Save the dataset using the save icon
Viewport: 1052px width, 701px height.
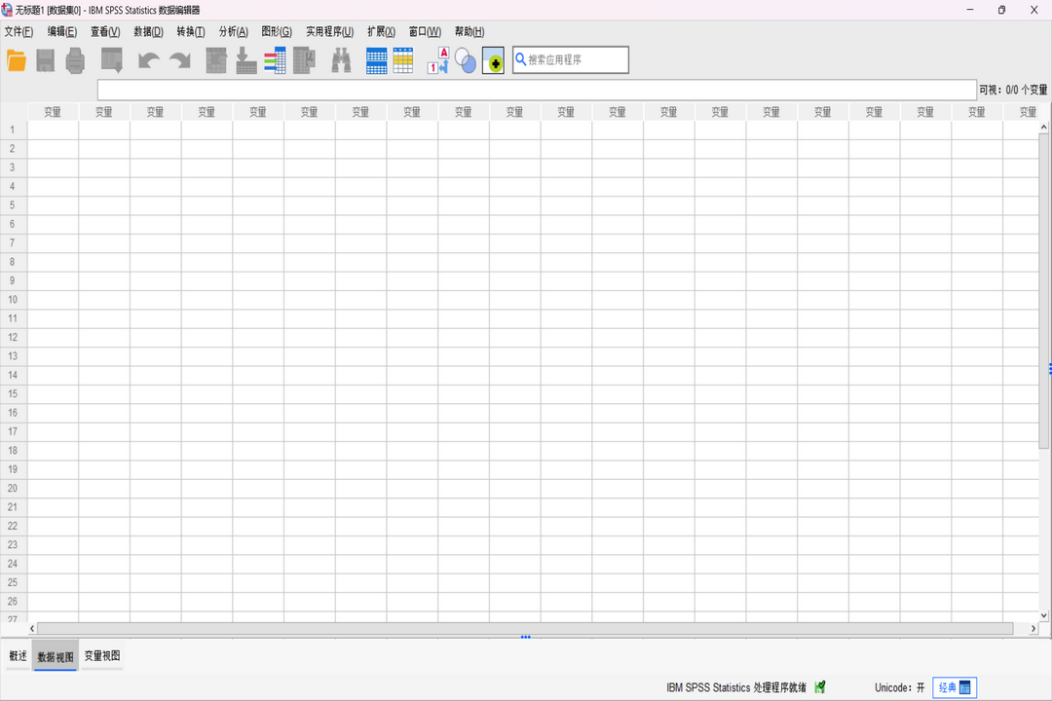(46, 60)
